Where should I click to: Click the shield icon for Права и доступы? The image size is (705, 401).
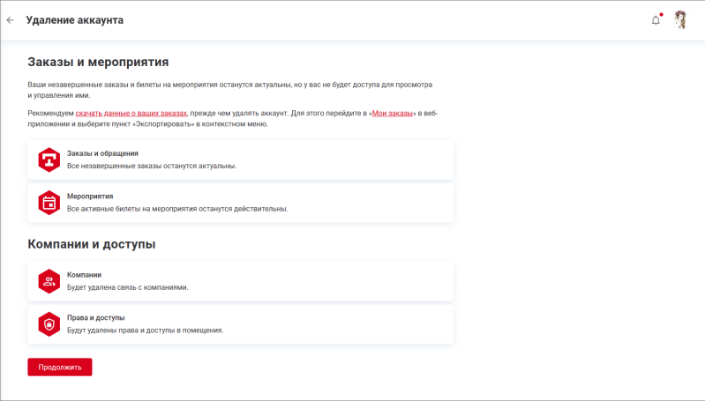[x=49, y=324]
